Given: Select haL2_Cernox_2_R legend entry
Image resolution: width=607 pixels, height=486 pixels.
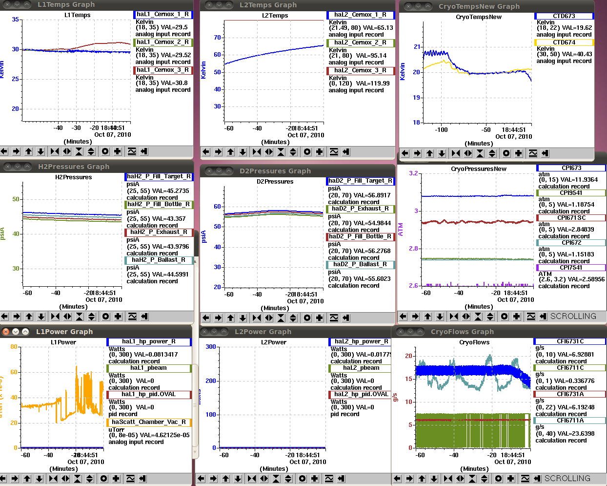Looking at the screenshot, I should 361,43.
